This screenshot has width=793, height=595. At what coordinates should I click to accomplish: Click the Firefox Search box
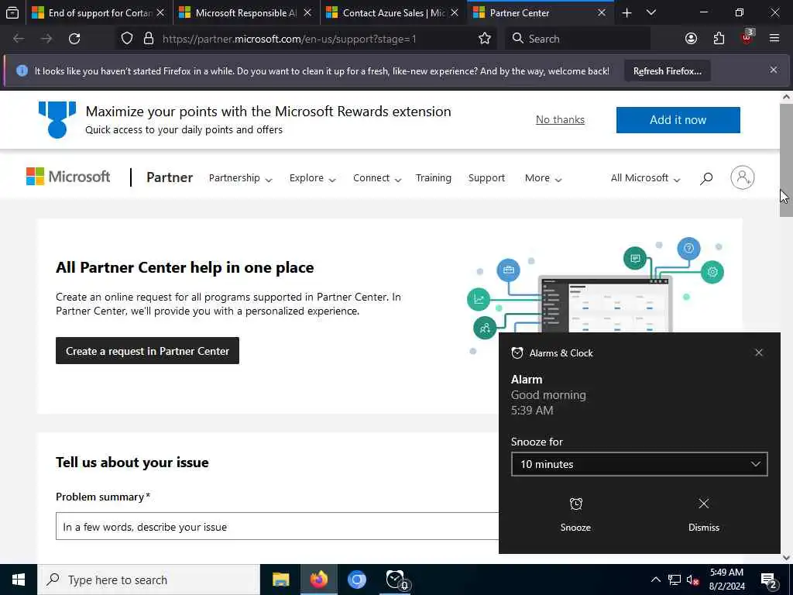tap(578, 39)
